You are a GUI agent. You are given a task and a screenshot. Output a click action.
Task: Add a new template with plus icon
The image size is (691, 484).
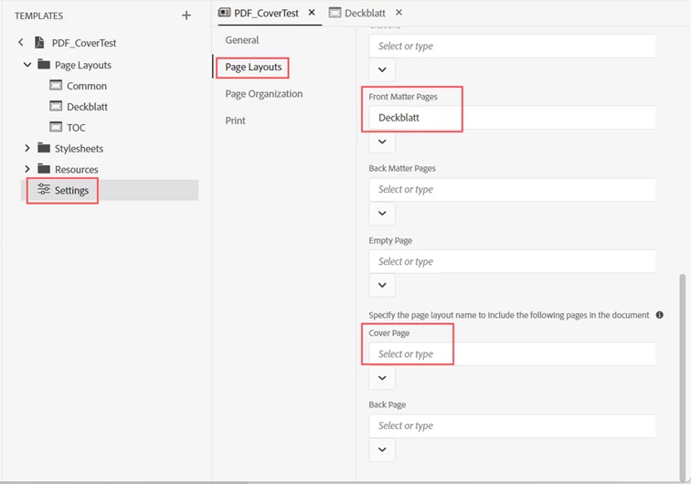click(x=186, y=16)
